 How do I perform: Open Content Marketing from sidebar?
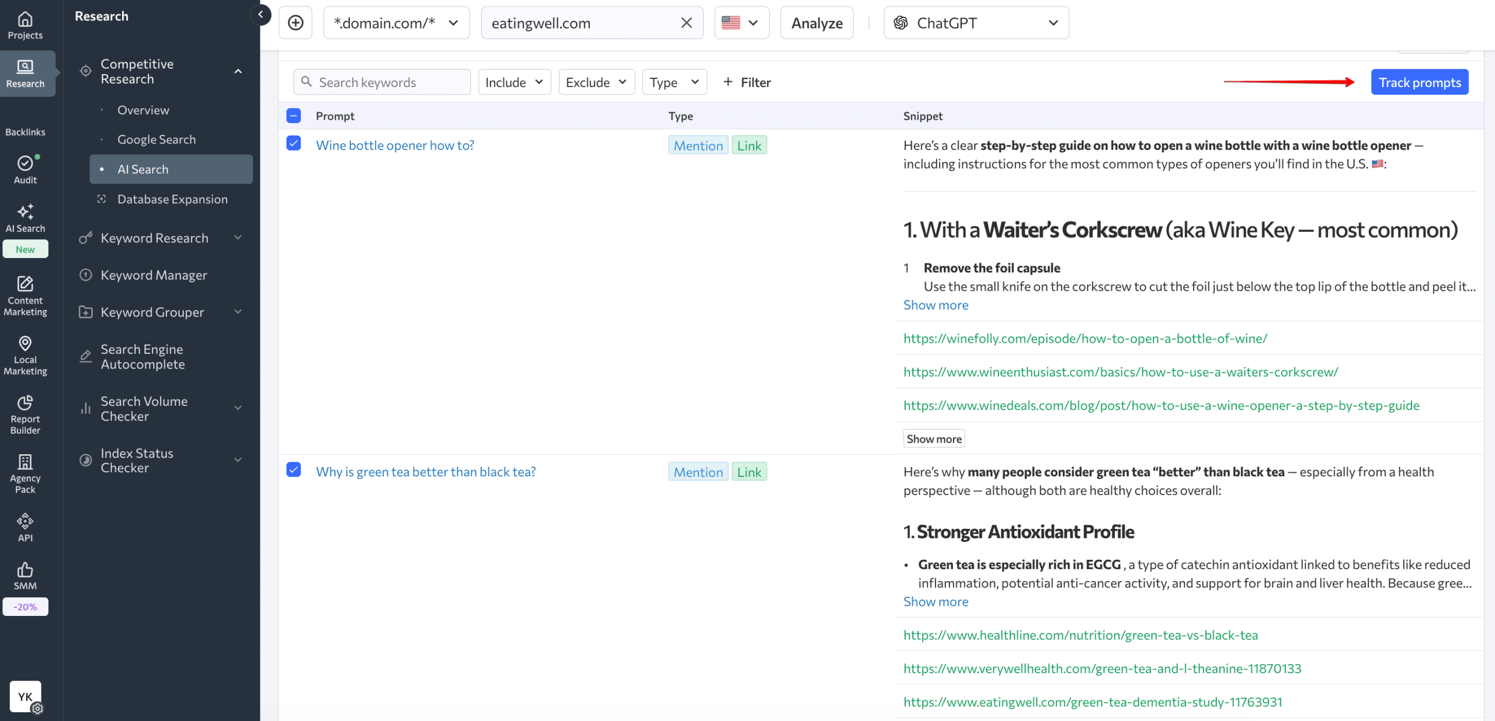tap(25, 284)
